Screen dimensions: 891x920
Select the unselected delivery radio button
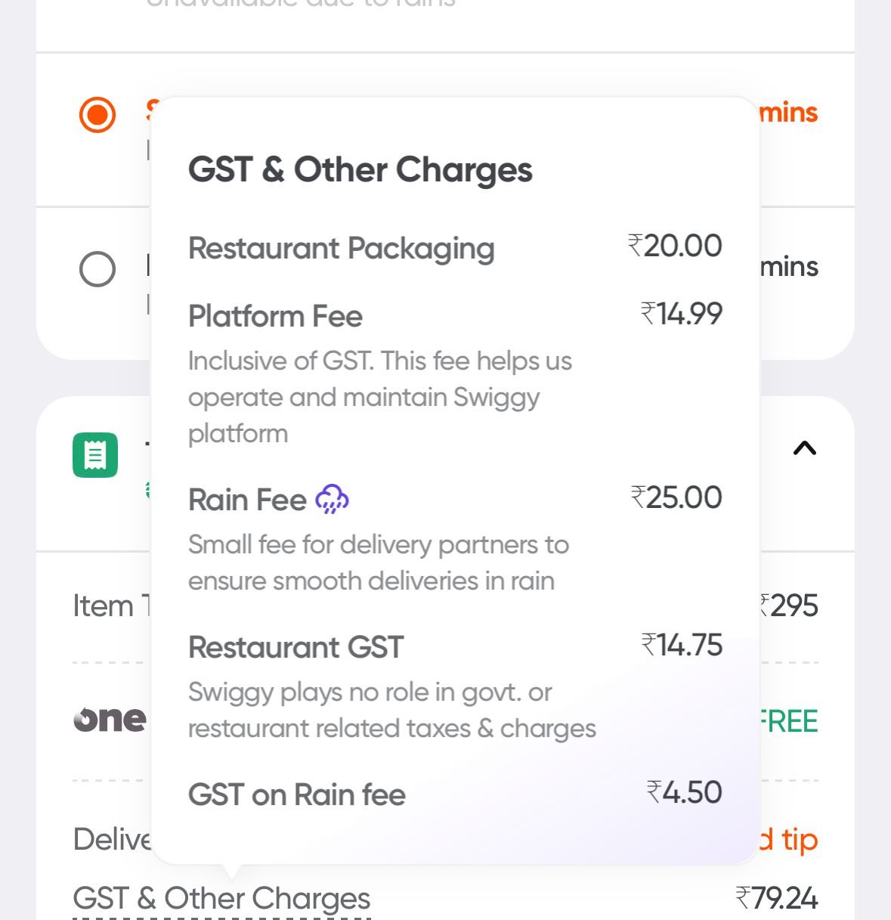tap(97, 269)
